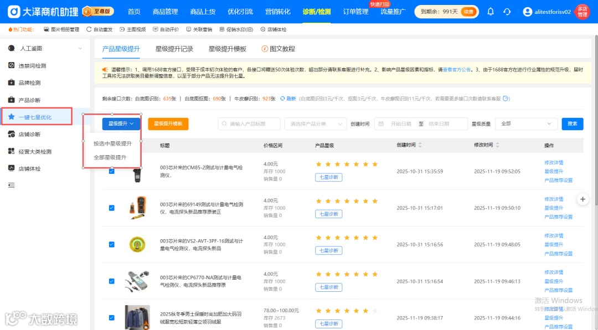Sort by 修改时间 column arrows

tap(497, 145)
